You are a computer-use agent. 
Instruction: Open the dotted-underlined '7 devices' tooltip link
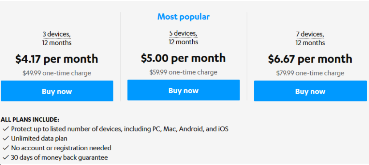[310, 35]
